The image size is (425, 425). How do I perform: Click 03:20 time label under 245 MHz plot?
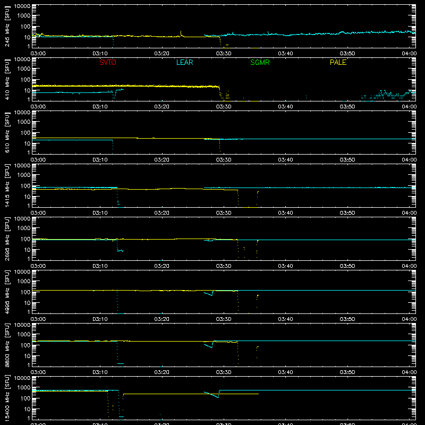tap(162, 54)
